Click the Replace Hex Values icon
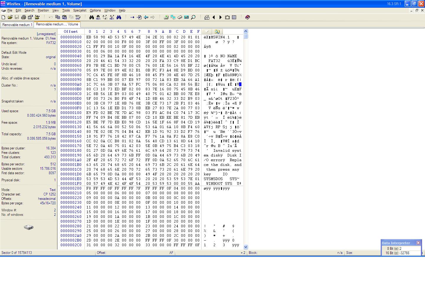 pos(112,17)
